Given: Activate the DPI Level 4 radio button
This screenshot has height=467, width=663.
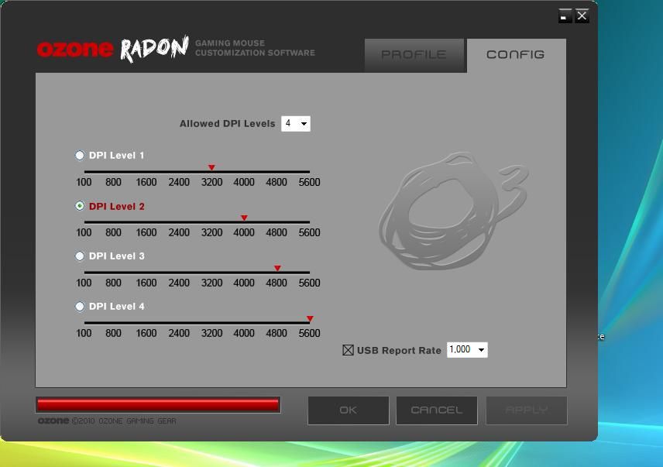Looking at the screenshot, I should pyautogui.click(x=80, y=307).
